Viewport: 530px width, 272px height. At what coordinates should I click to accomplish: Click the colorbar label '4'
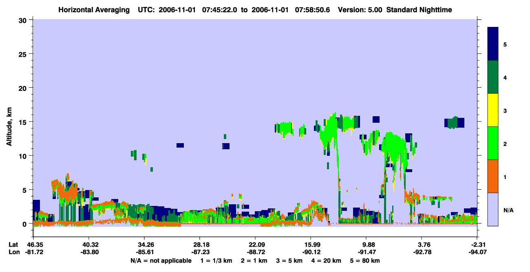[x=505, y=77]
